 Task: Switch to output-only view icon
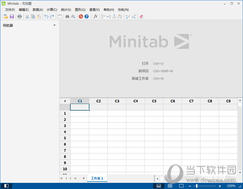(x=181, y=186)
